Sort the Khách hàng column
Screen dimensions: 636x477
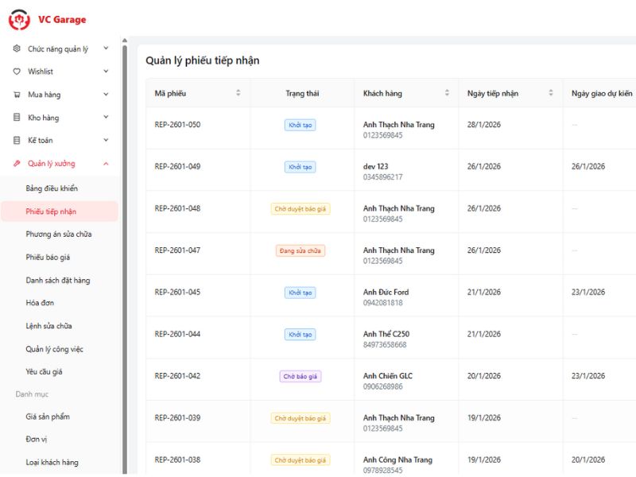pos(446,93)
